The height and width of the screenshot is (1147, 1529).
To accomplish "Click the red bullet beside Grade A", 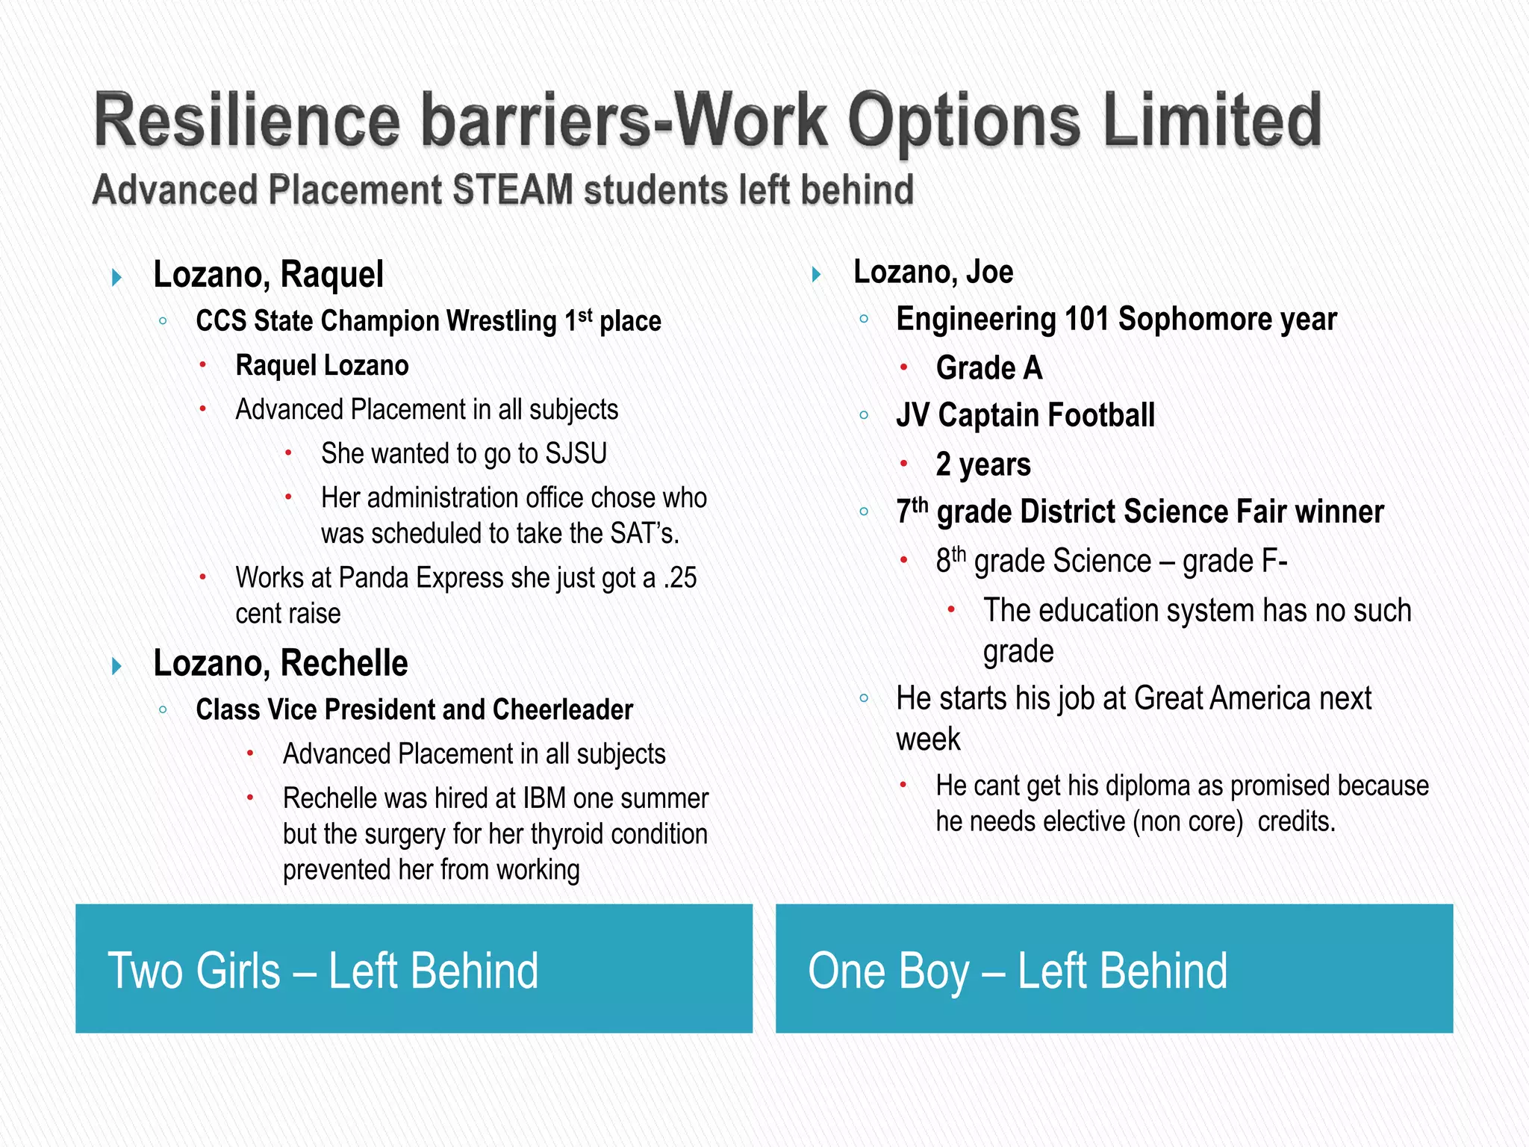I will coord(903,367).
